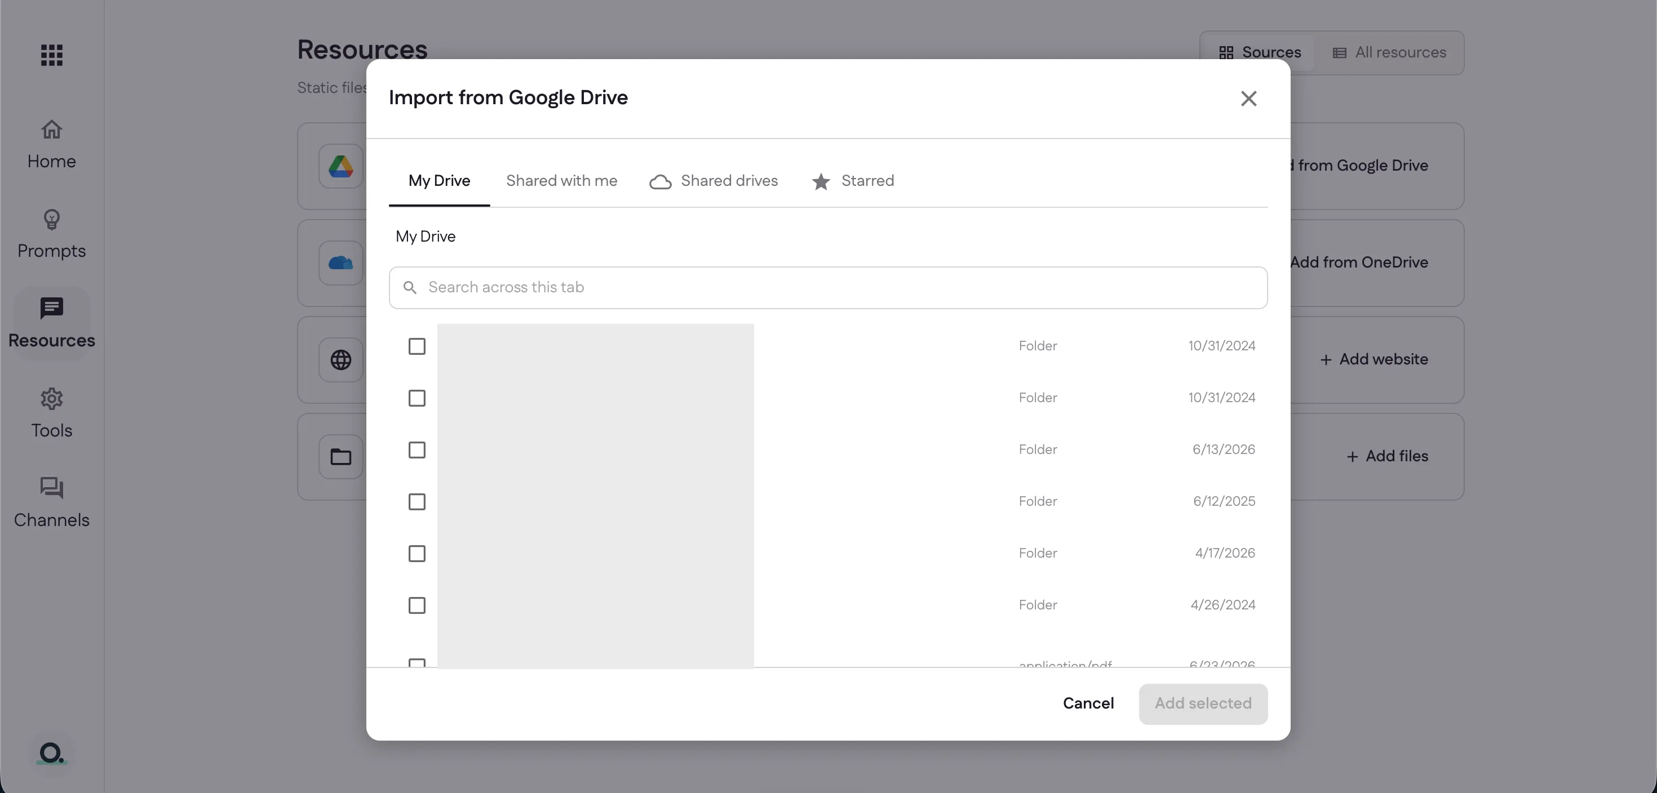The height and width of the screenshot is (793, 1657).
Task: Click the Cancel button
Action: coord(1088,703)
